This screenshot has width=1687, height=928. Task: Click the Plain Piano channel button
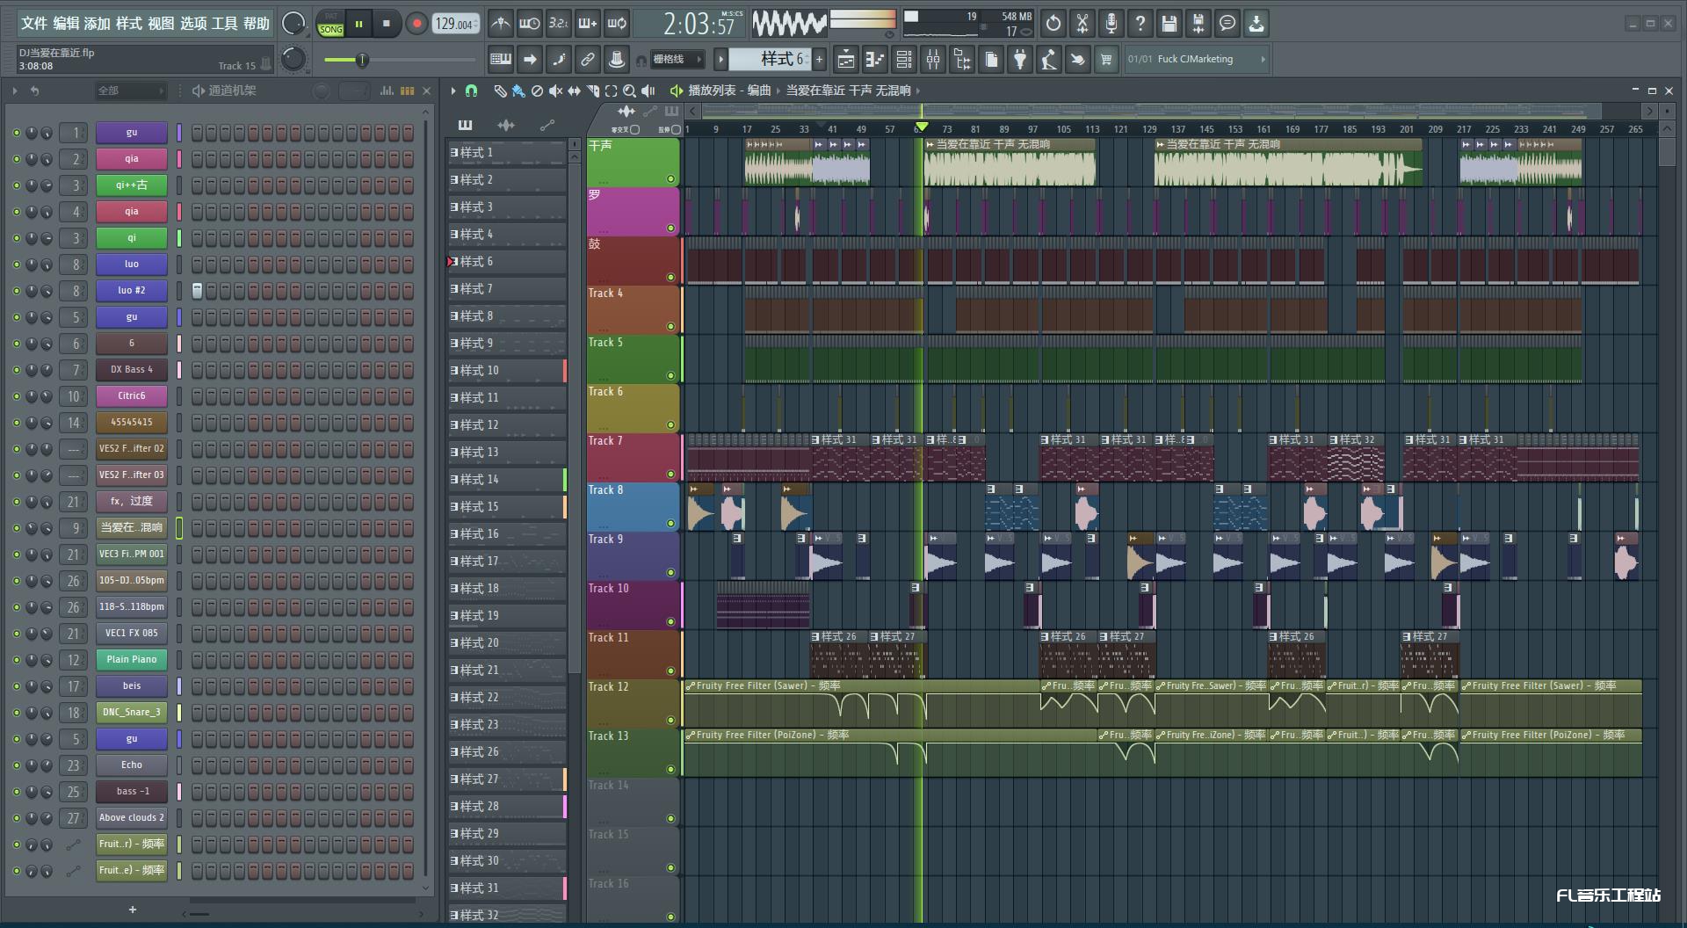[x=132, y=660]
